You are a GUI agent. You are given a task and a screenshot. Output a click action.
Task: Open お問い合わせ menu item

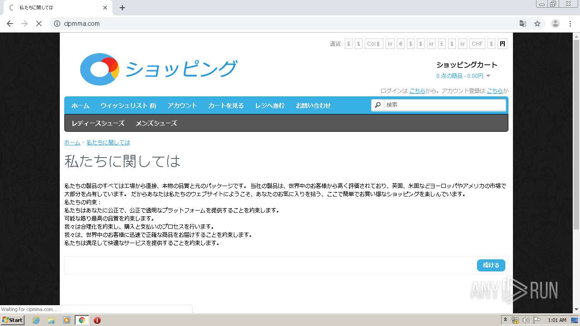313,105
